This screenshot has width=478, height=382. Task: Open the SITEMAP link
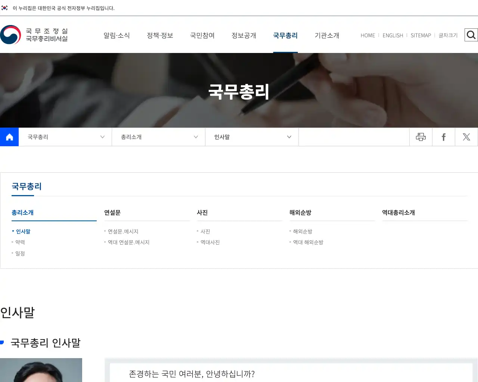421,35
